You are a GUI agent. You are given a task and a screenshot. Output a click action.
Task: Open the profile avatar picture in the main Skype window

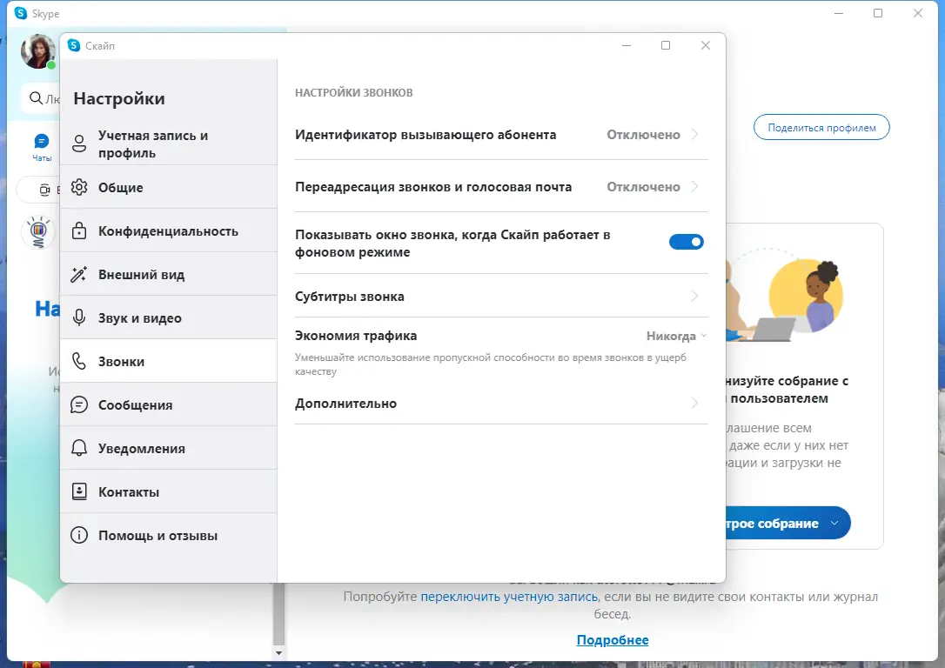37,51
